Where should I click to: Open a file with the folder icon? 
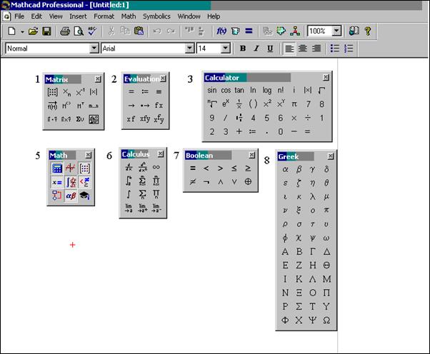(33, 31)
